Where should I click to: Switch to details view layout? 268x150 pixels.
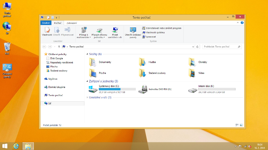(x=237, y=125)
